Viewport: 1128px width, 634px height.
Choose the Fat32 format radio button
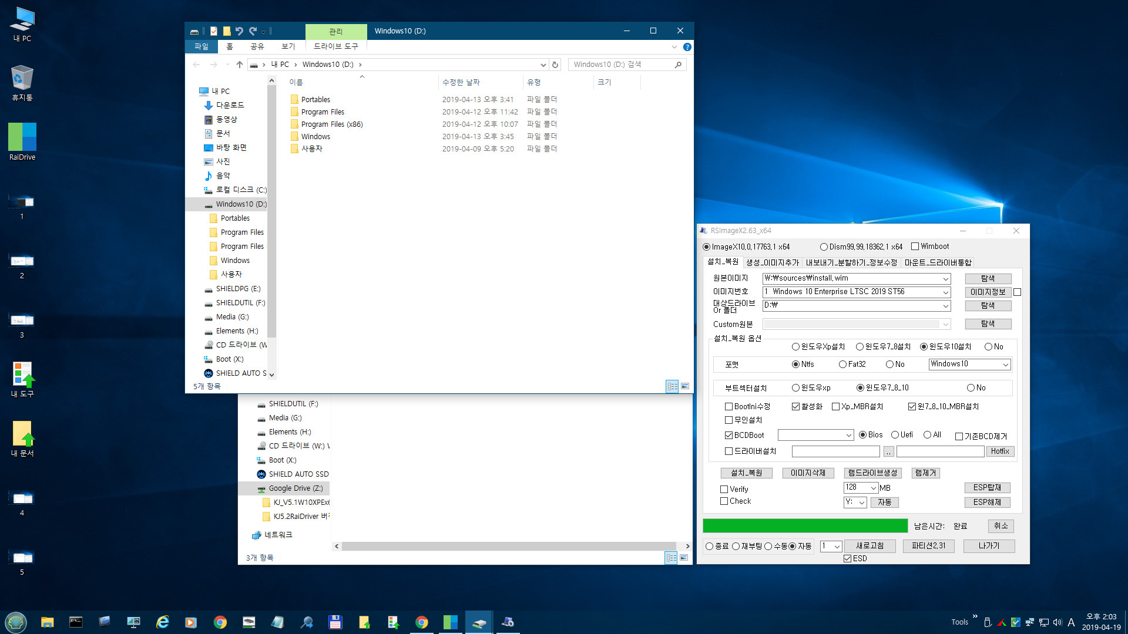point(842,365)
